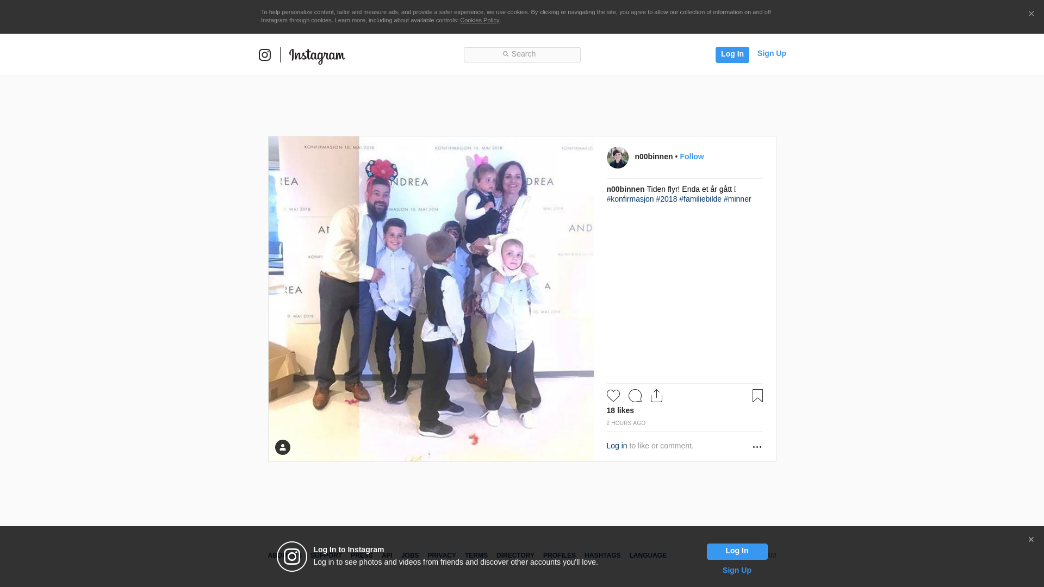The image size is (1044, 587).
Task: Save post with bookmark icon
Action: [x=757, y=396]
